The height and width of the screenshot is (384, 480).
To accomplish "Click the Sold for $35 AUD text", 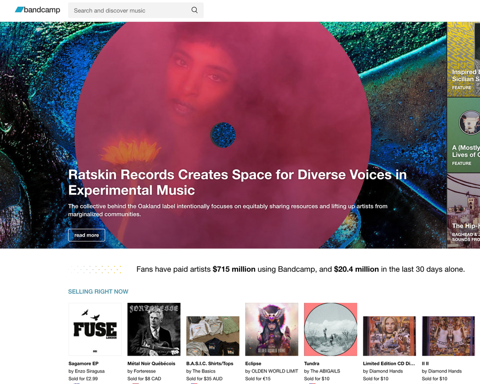I will click(204, 379).
